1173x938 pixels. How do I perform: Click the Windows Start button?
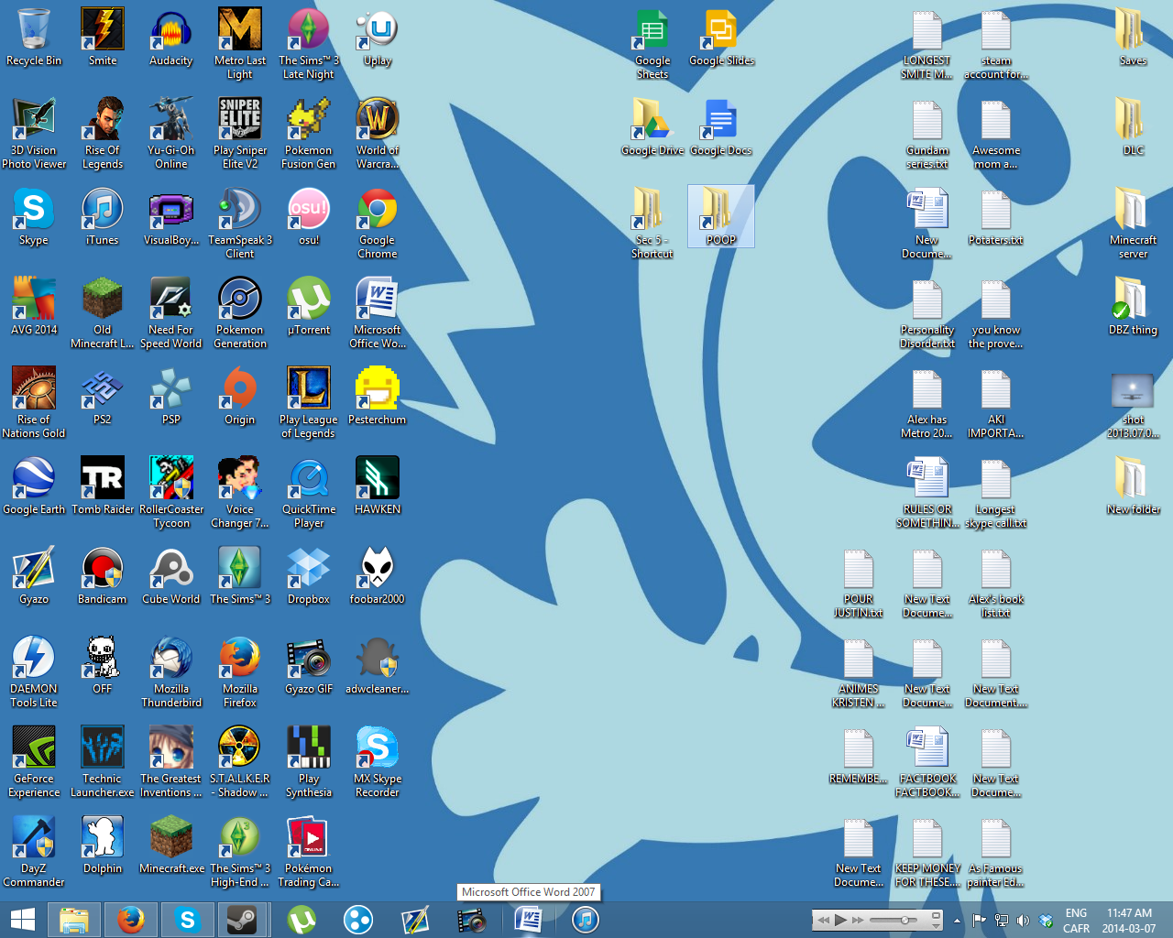(x=22, y=920)
